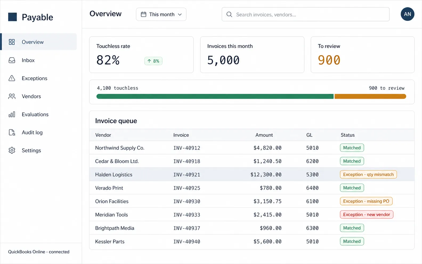Click the Touchless rate 82% card

point(141,55)
